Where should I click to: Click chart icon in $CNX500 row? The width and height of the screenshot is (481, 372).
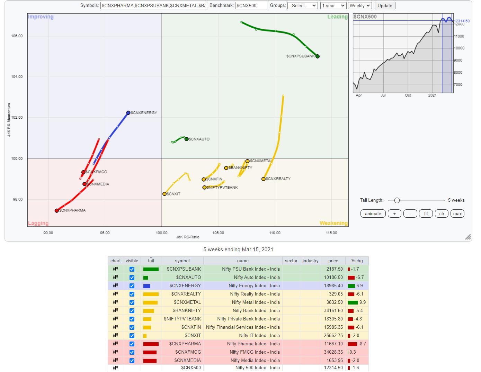[115, 368]
